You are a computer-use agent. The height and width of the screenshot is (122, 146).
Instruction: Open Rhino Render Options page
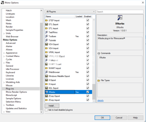pos(16,92)
